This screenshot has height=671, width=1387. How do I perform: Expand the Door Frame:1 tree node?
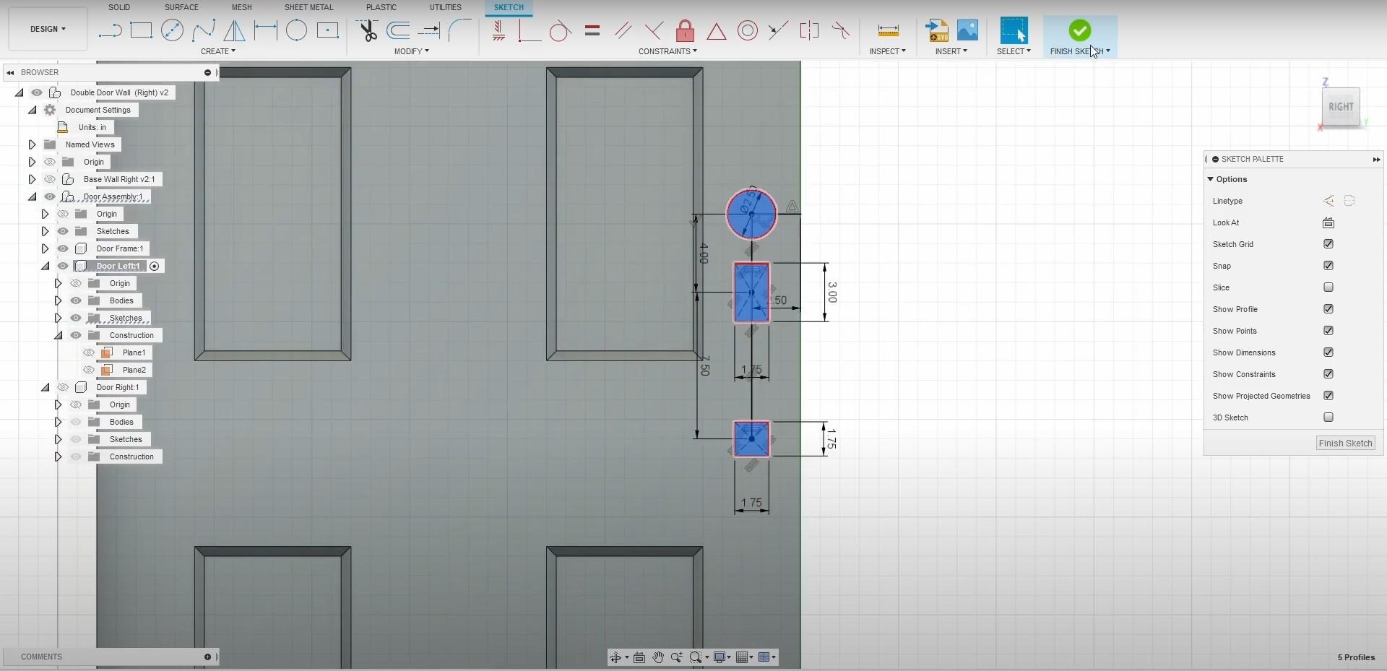click(x=45, y=248)
